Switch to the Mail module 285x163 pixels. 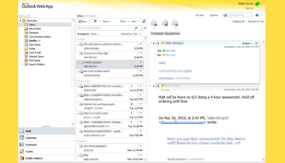tap(47, 131)
